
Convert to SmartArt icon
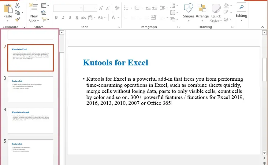[x=173, y=20]
